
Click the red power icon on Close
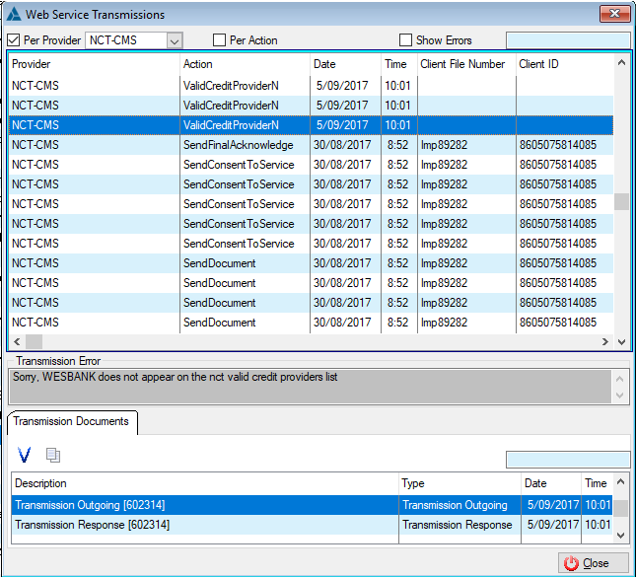571,563
